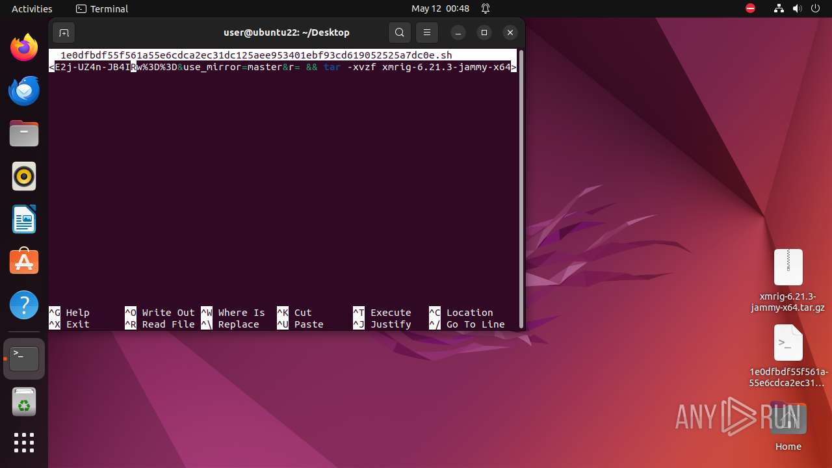Click 'use_mirror' in the editor line

212,67
